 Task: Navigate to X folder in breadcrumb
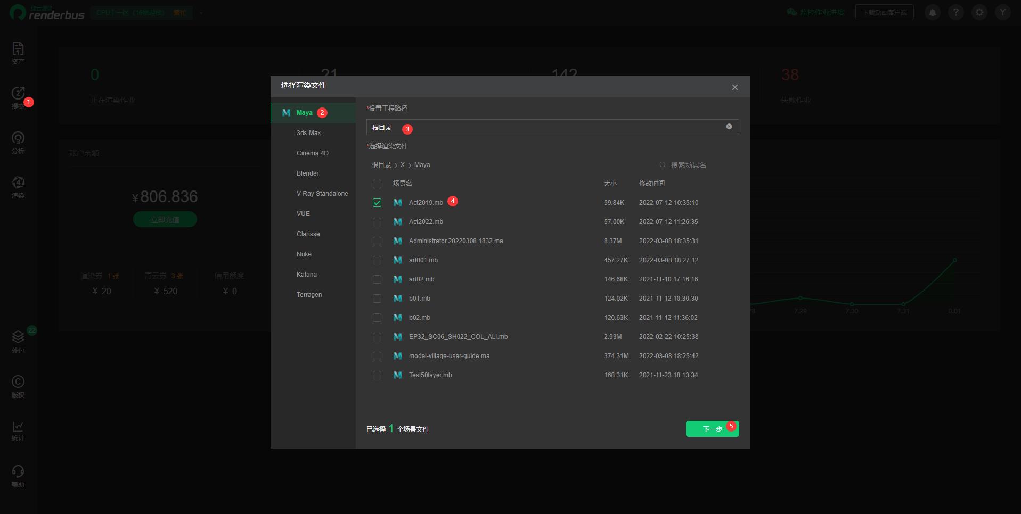[403, 165]
